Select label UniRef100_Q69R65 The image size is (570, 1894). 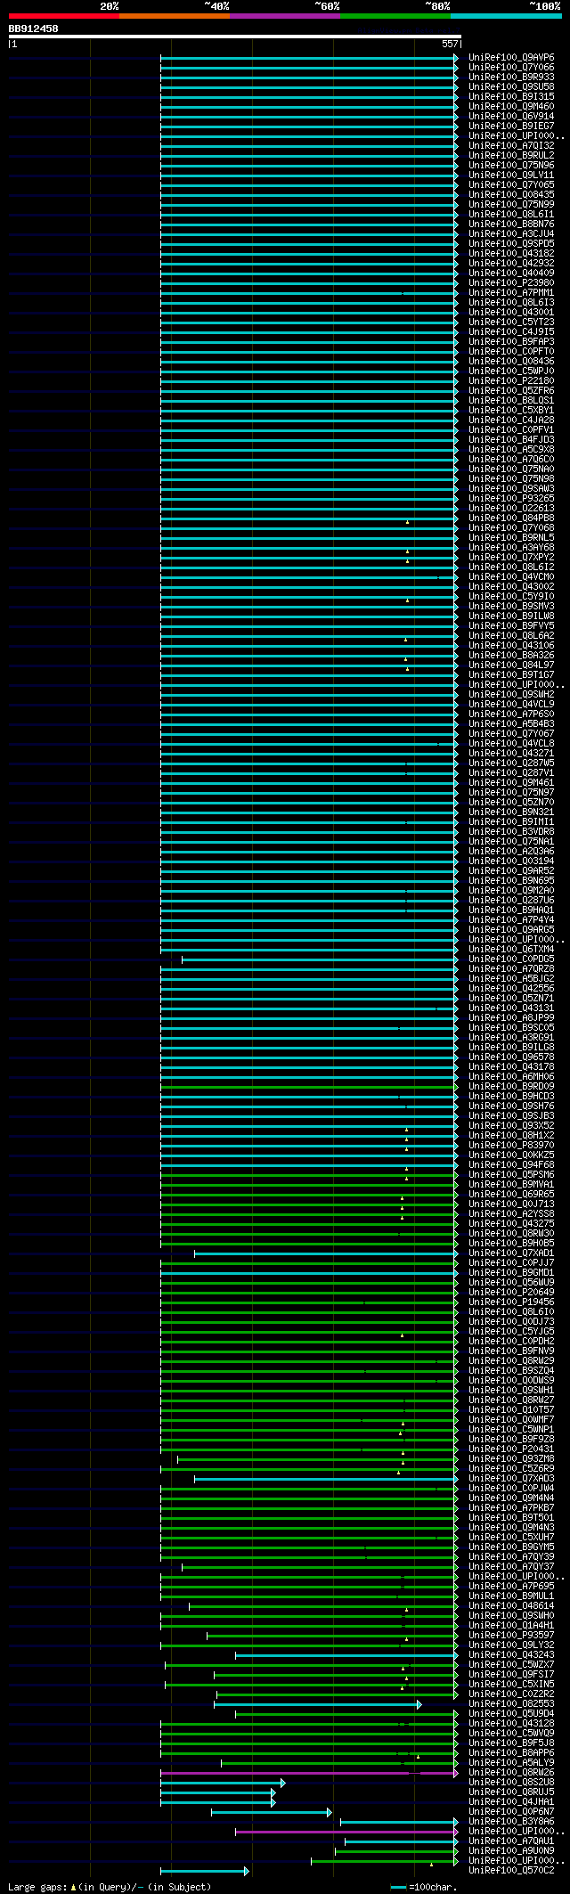[511, 1194]
